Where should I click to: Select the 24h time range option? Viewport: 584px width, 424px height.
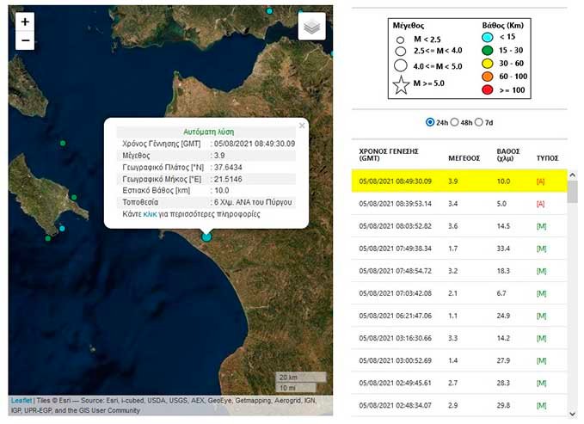click(431, 122)
